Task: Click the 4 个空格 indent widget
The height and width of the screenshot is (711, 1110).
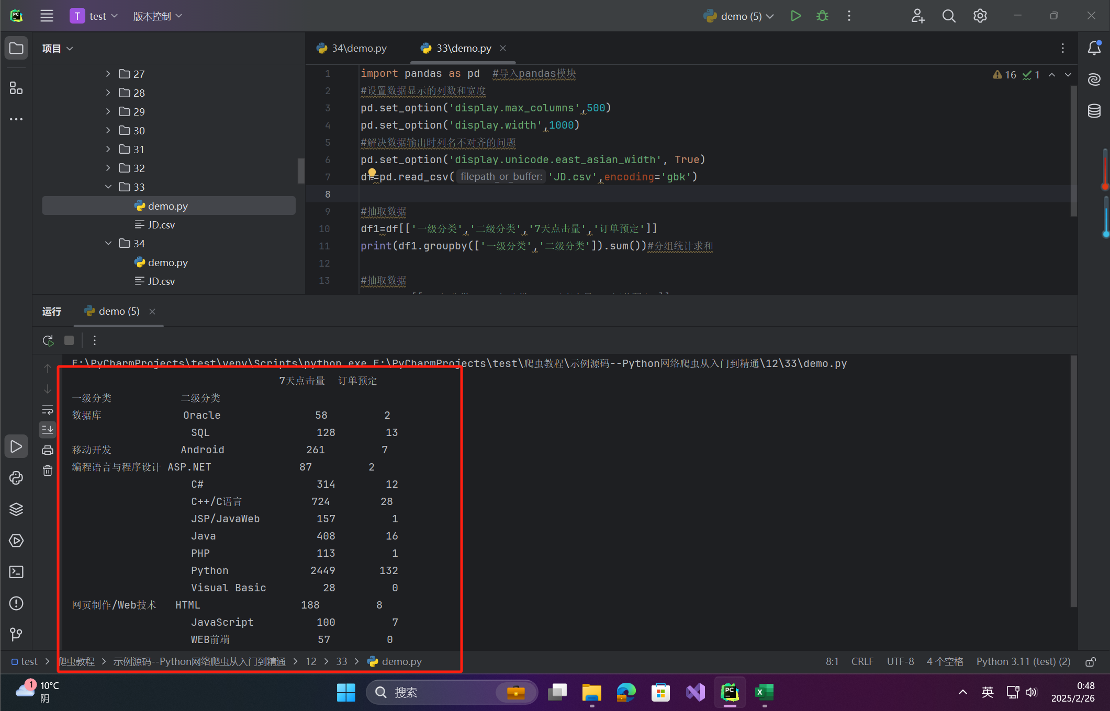Action: coord(945,662)
